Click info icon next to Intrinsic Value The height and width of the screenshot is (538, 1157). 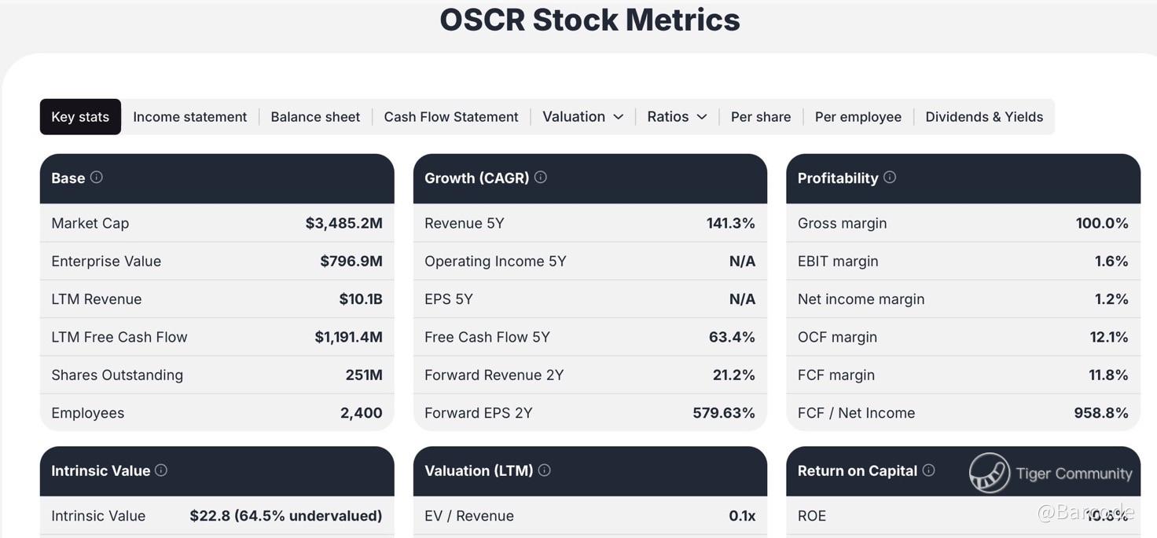point(161,470)
